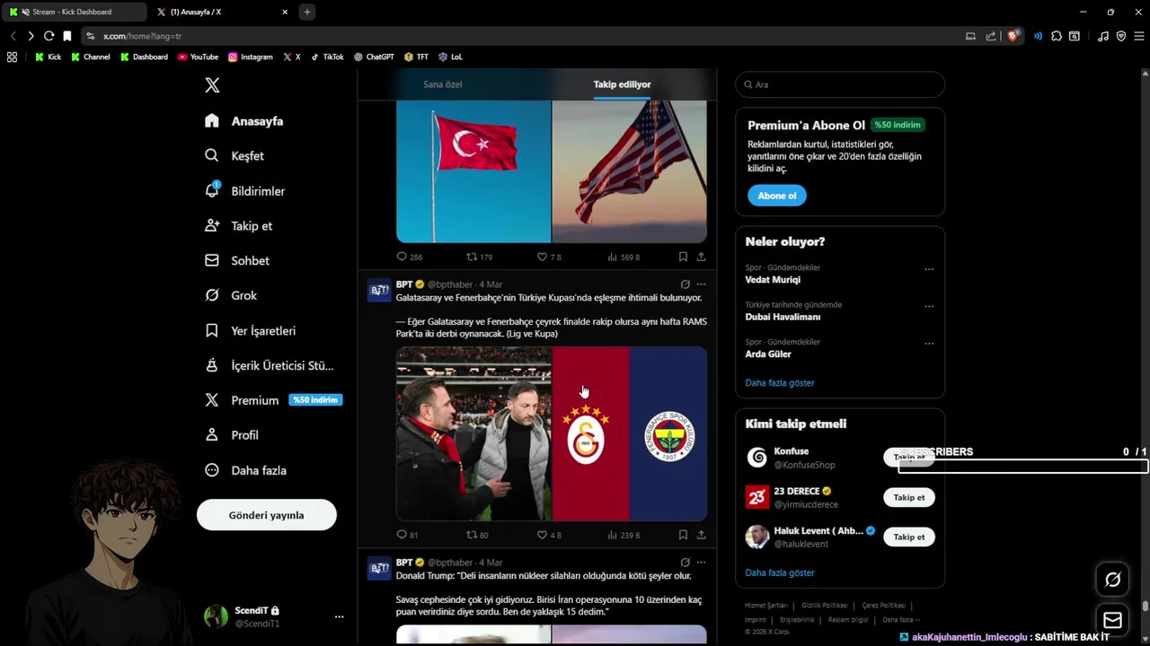This screenshot has height=646, width=1150.
Task: Open the floating Grok button
Action: point(1112,580)
